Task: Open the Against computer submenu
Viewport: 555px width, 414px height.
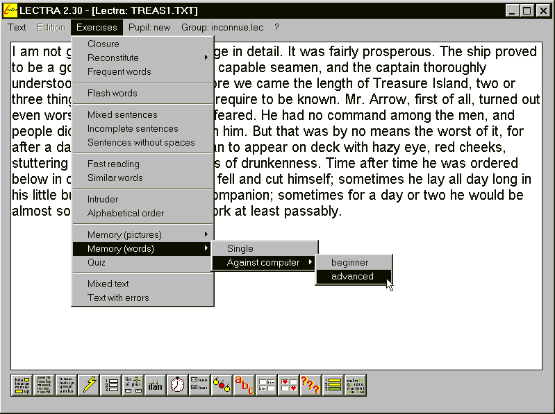Action: [x=264, y=262]
